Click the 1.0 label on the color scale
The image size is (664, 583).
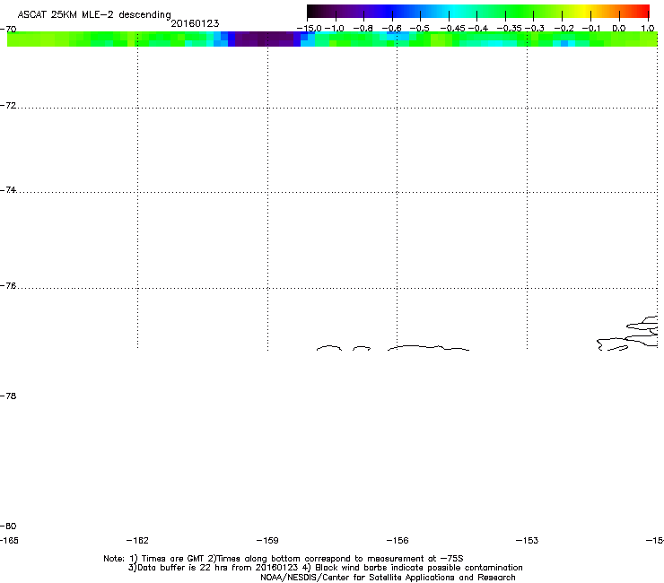648,29
